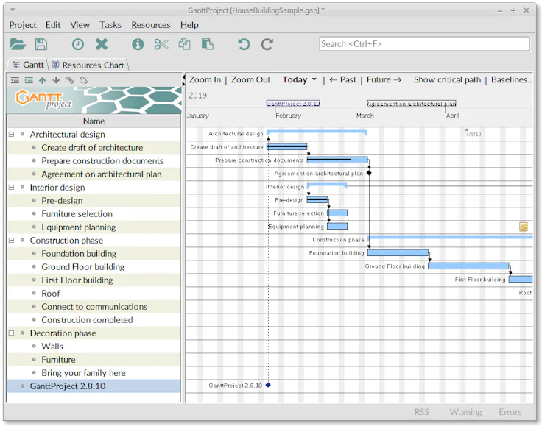Redo action arrow icon

click(267, 44)
